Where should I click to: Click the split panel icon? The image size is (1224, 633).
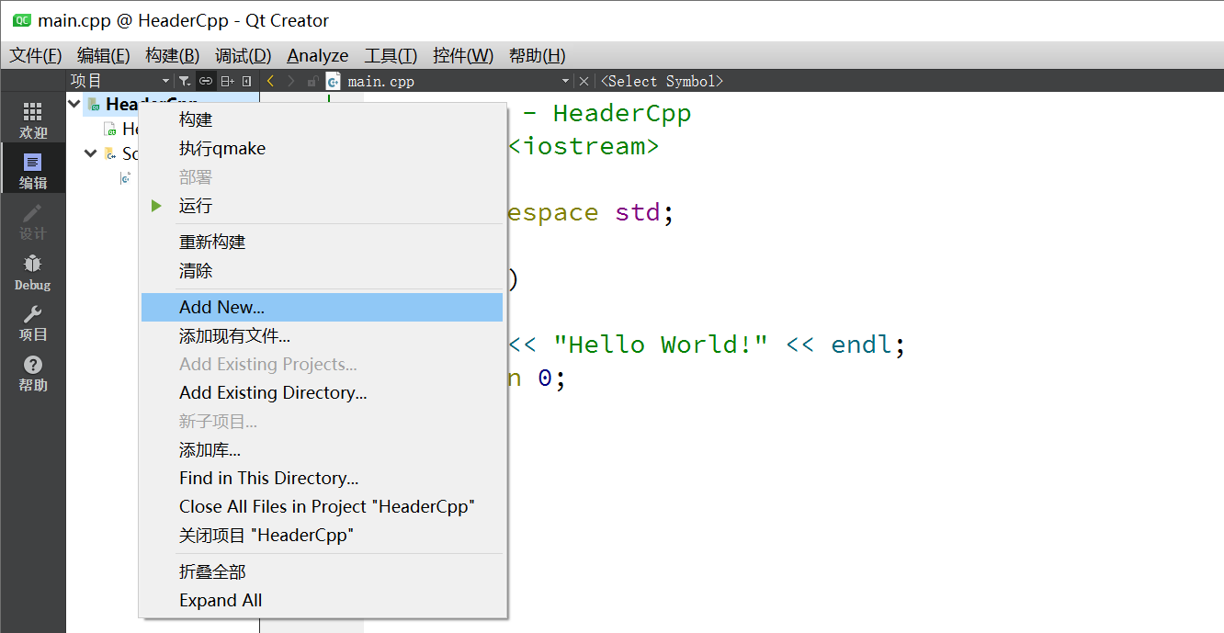pos(227,81)
